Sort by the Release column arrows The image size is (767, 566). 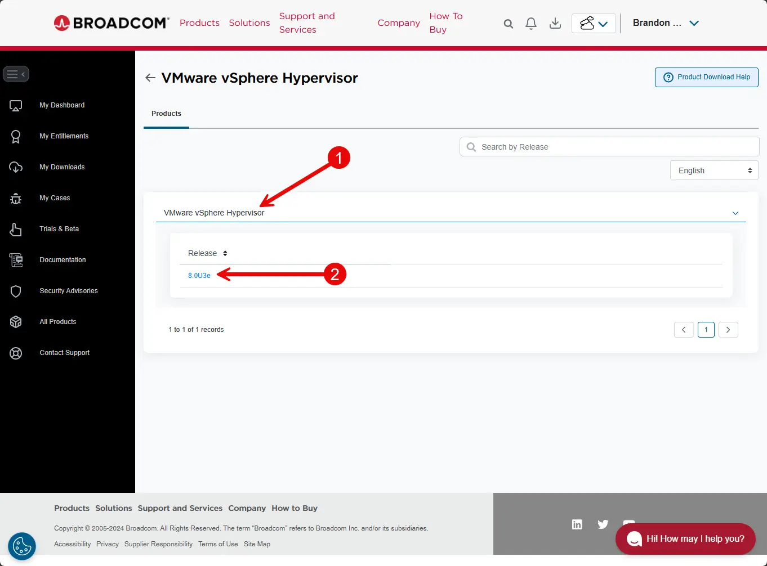(225, 253)
